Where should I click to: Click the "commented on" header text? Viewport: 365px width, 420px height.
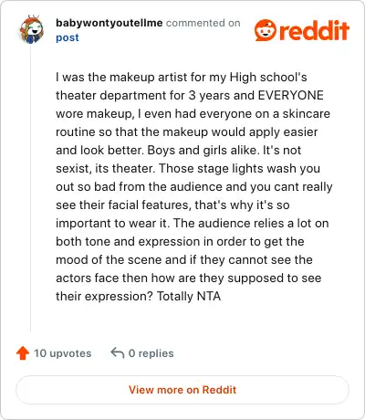pos(203,23)
